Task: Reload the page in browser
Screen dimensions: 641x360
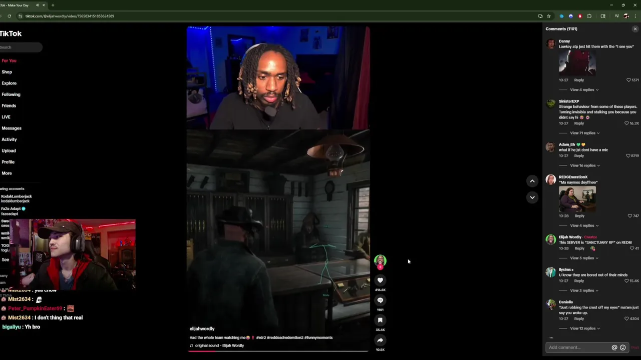Action: point(9,16)
